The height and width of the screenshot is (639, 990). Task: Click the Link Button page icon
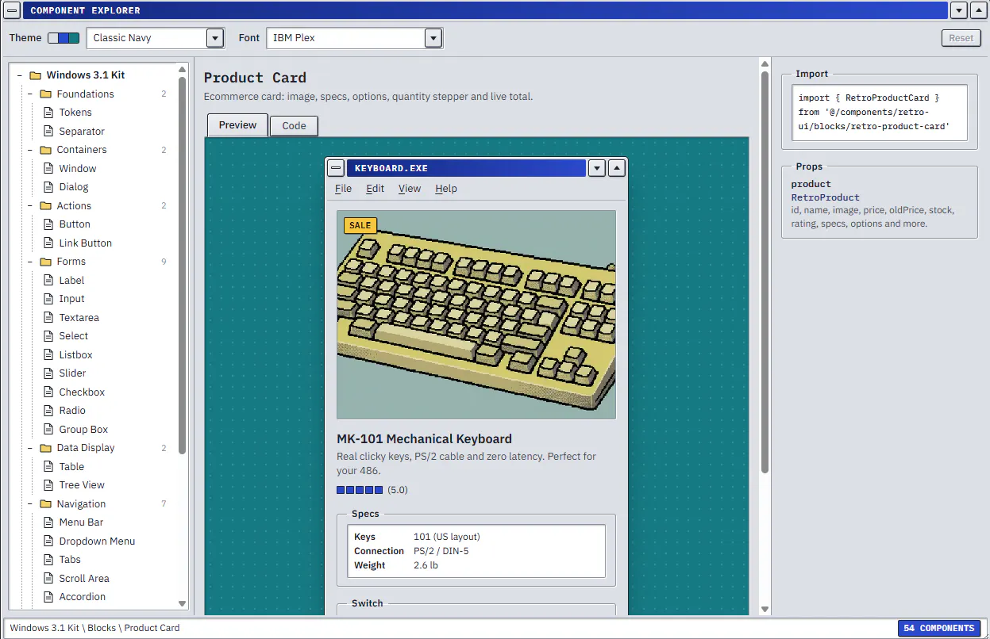48,243
